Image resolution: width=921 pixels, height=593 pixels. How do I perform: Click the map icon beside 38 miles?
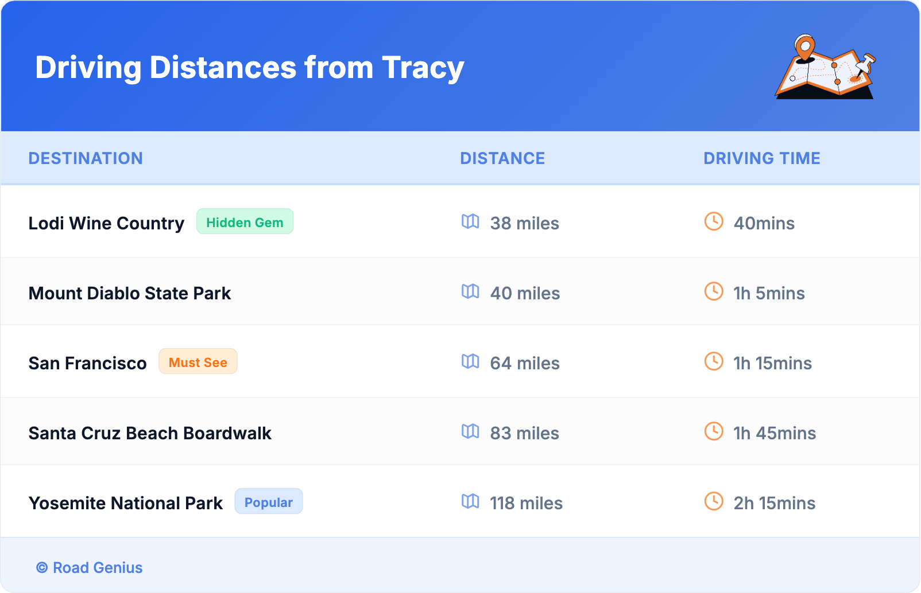click(470, 221)
